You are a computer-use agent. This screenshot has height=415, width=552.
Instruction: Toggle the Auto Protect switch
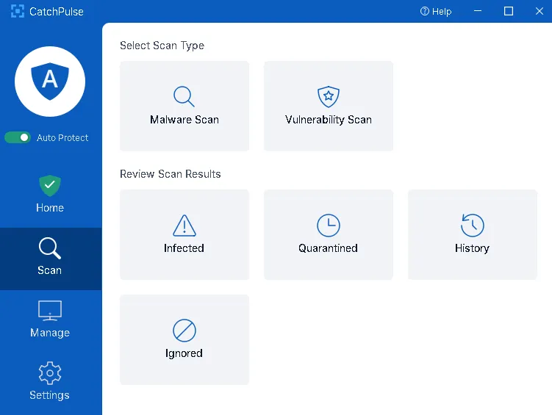tap(18, 137)
